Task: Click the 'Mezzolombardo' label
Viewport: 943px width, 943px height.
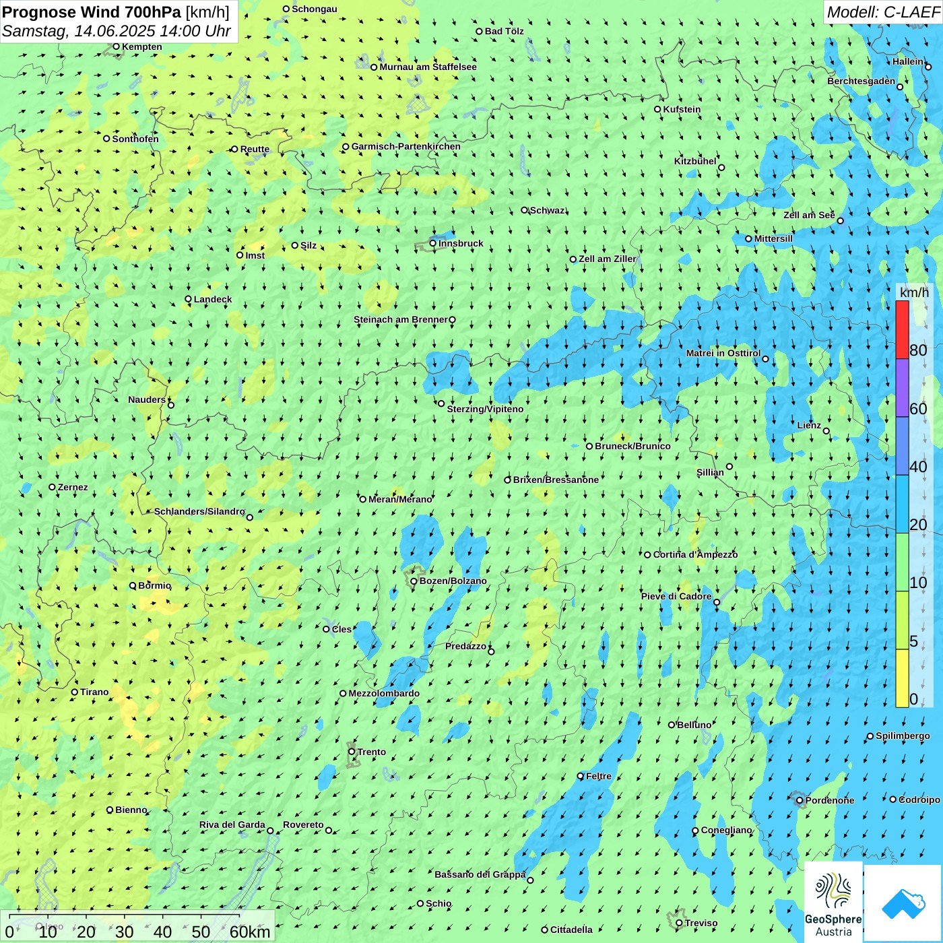Action: click(384, 693)
